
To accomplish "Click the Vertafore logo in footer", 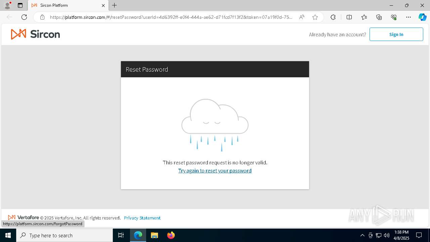I will 24,217.
